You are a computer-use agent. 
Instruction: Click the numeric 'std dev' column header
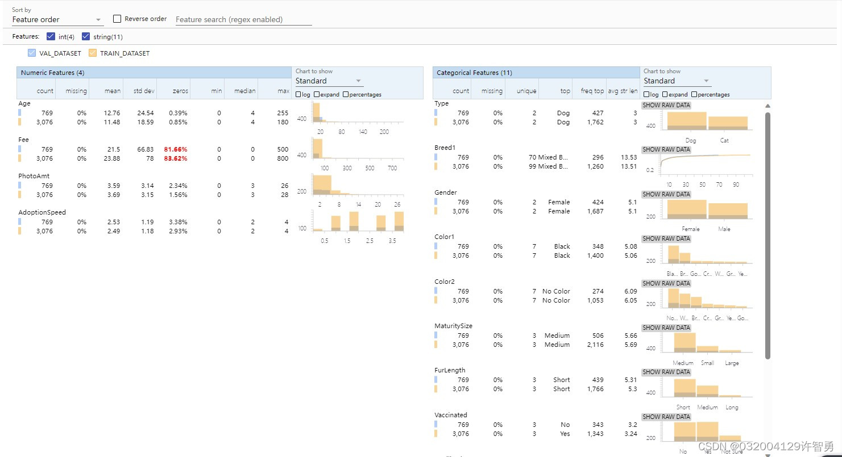coord(144,91)
